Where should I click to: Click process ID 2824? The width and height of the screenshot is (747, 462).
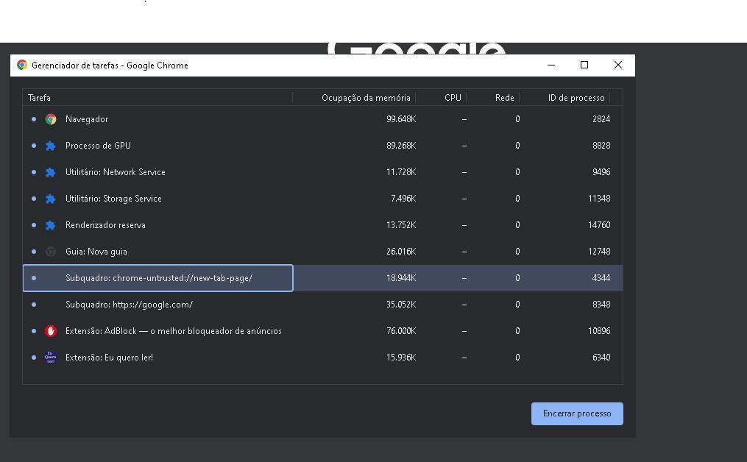[x=601, y=119]
